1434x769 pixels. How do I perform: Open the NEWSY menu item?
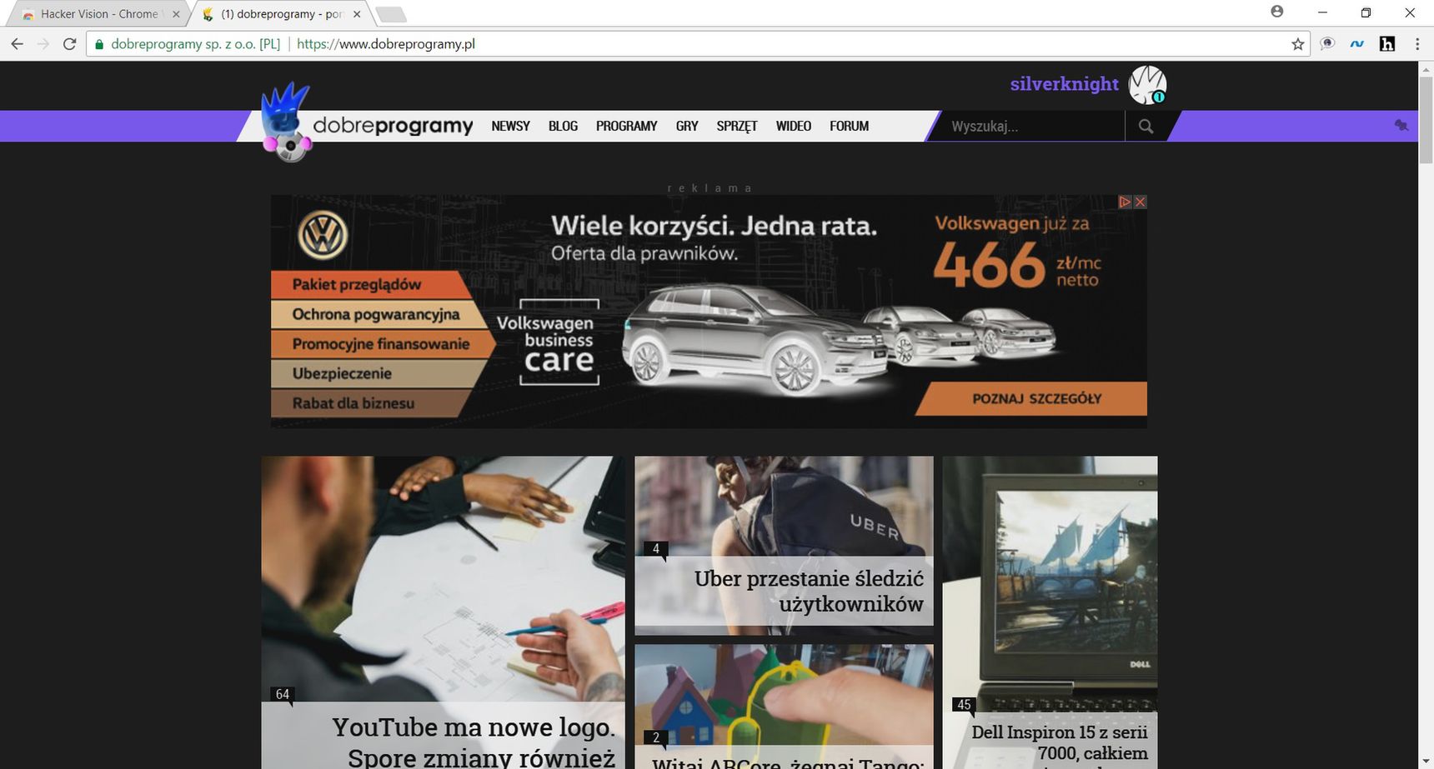click(x=510, y=126)
